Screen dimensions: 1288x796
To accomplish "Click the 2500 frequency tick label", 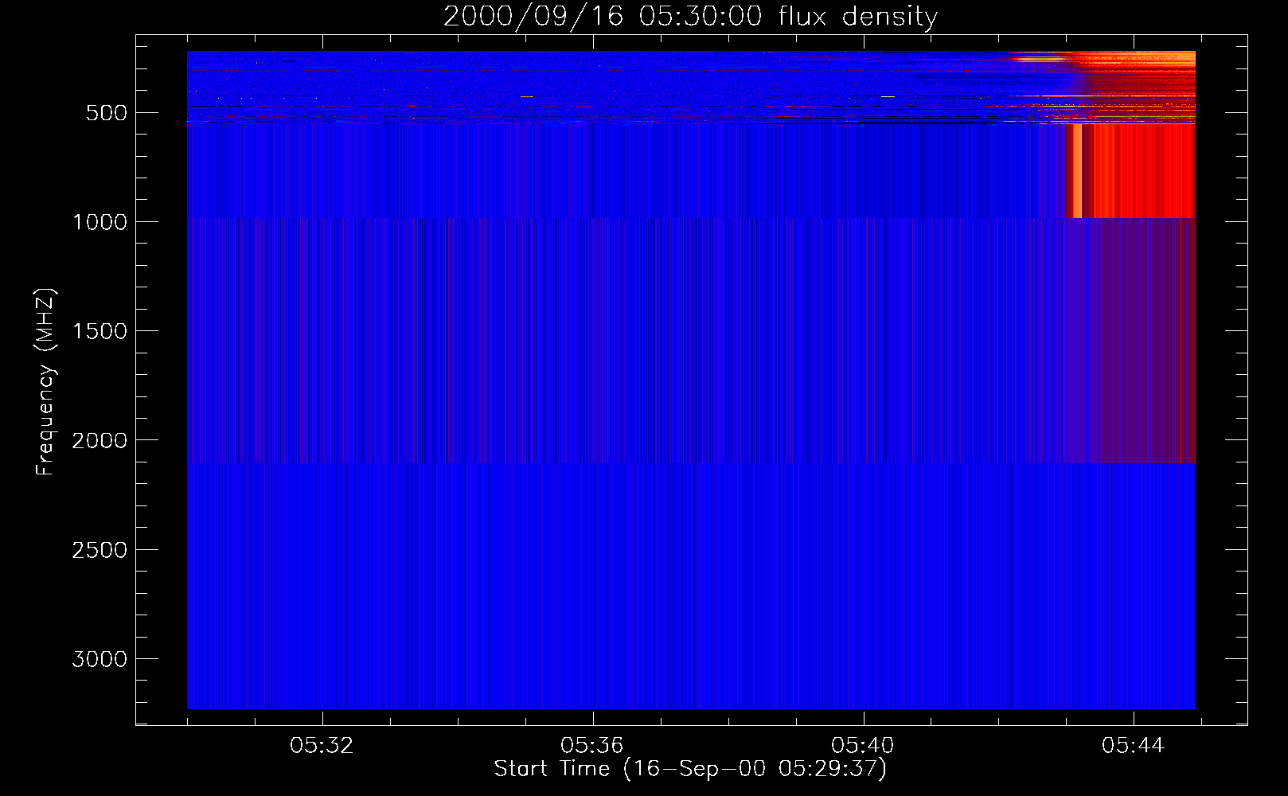I will [100, 550].
